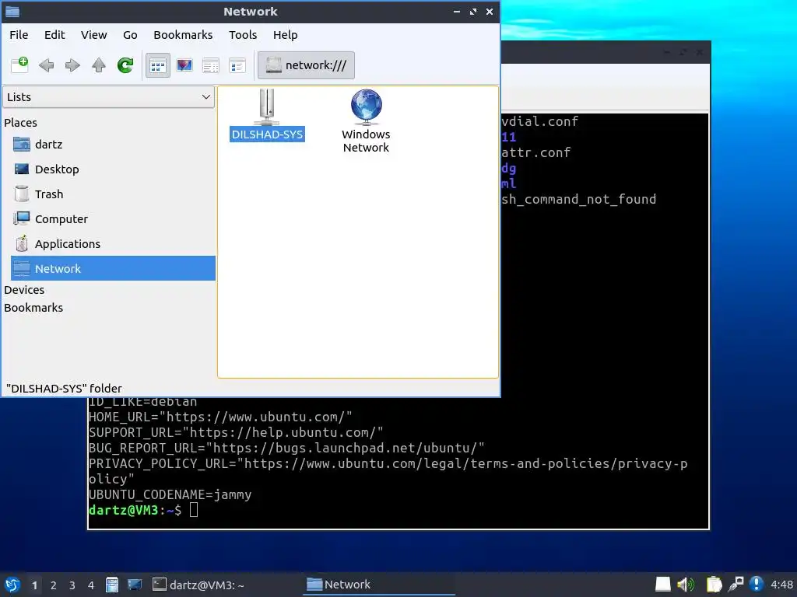Reload the folder with green refresh icon
Screen dimensions: 797x597
click(125, 65)
